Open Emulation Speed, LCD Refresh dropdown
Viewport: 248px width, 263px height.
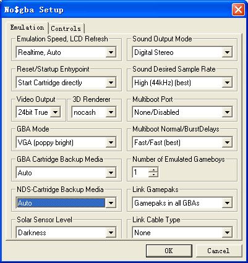coord(111,52)
